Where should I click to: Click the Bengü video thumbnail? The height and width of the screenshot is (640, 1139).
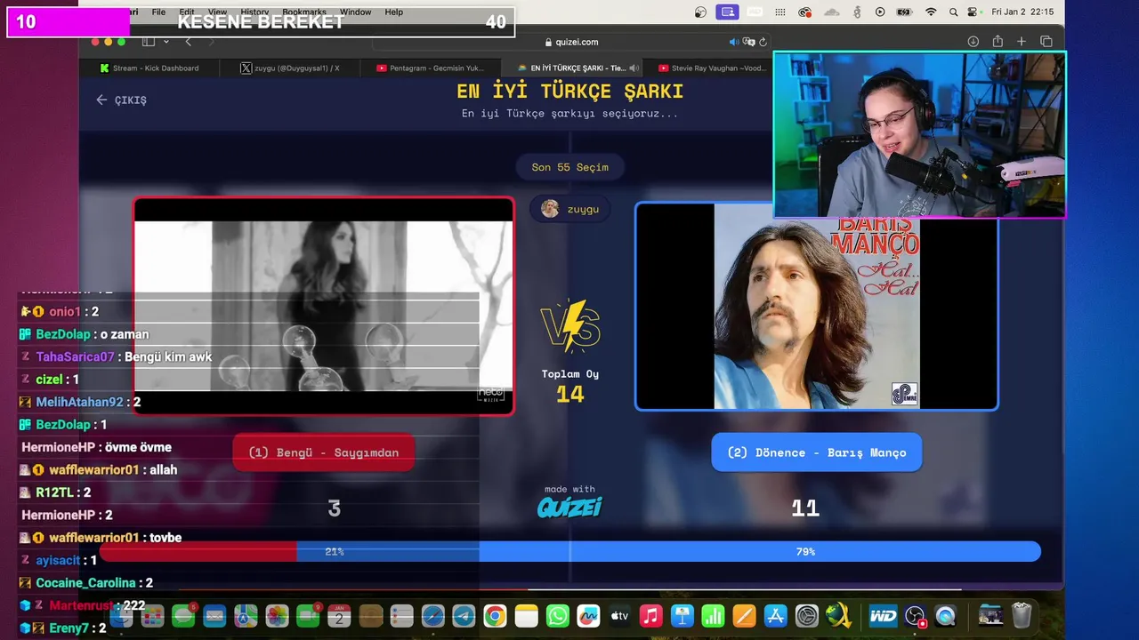323,306
